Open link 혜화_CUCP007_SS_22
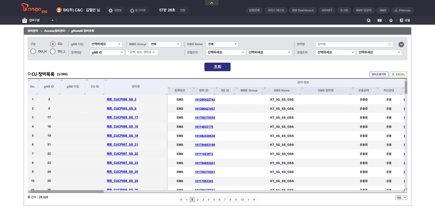The height and width of the screenshot is (214, 435). click(122, 154)
